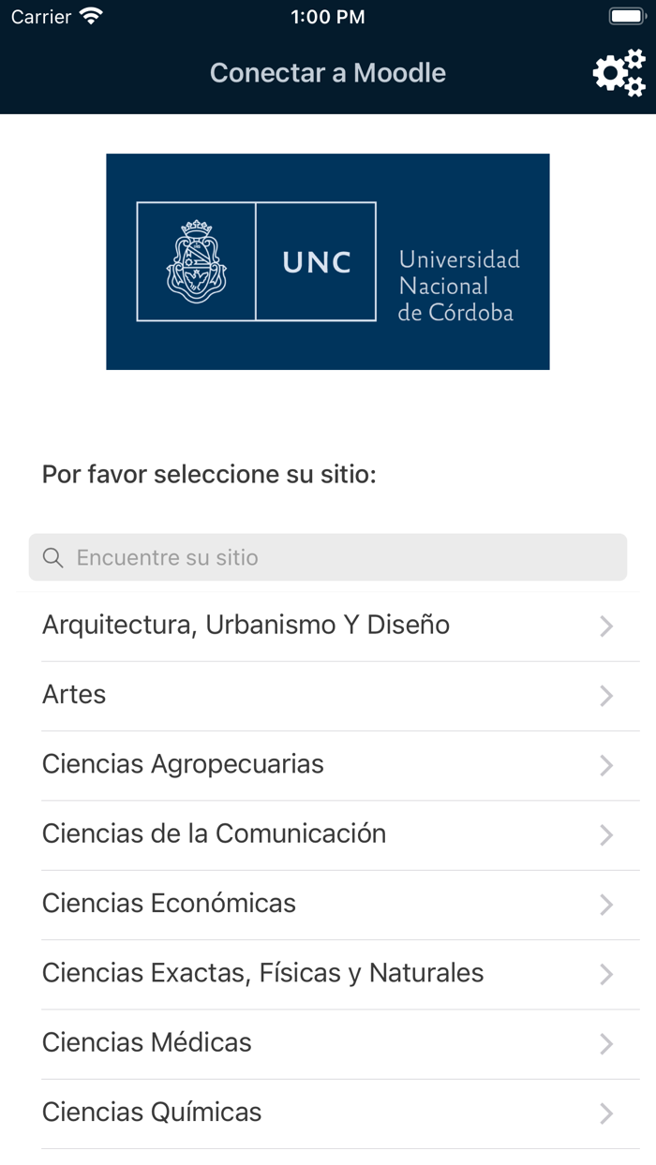656x1165 pixels.
Task: Open the app settings gear icon
Action: coord(619,72)
